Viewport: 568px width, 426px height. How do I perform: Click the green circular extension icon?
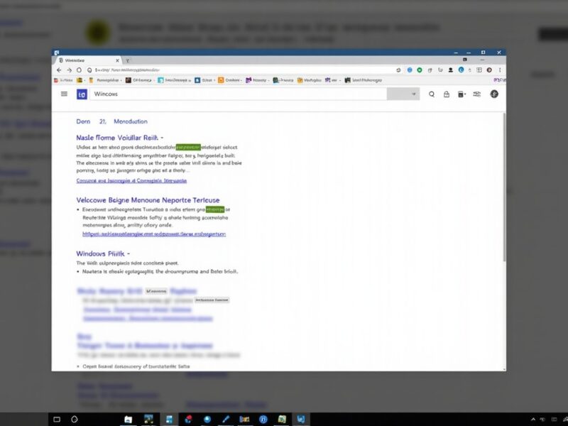[x=420, y=70]
